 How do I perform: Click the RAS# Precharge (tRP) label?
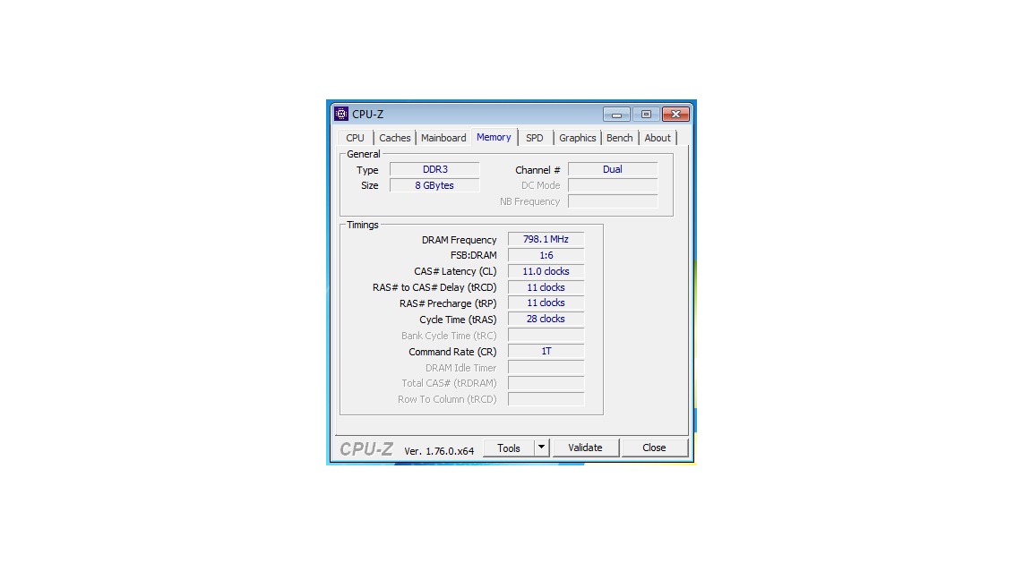click(x=448, y=303)
